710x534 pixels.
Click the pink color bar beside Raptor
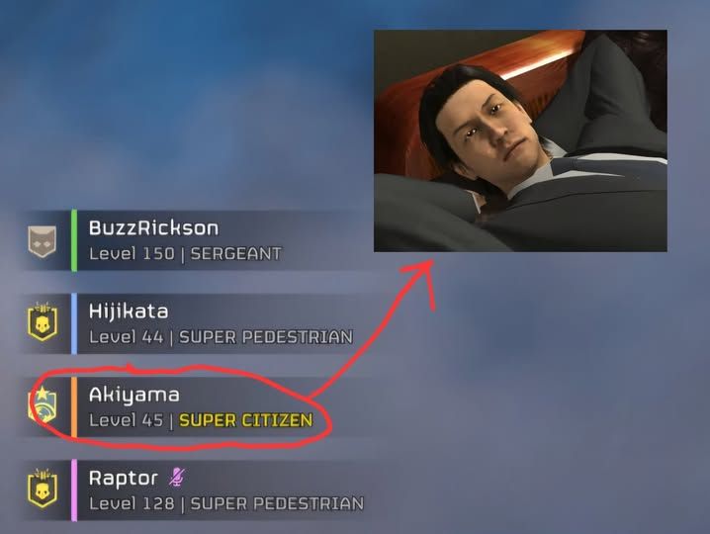point(74,490)
